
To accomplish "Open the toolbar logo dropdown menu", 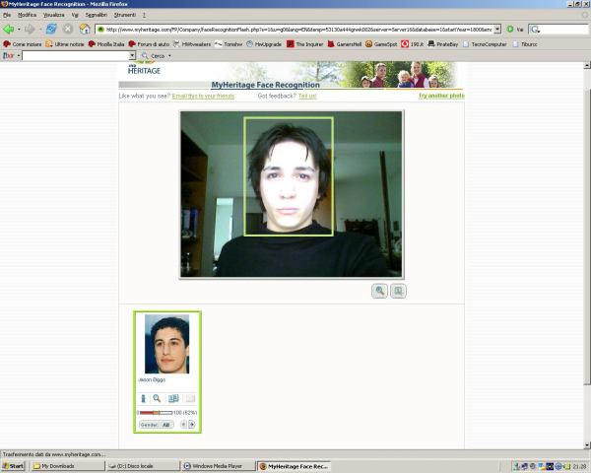I will coord(18,56).
